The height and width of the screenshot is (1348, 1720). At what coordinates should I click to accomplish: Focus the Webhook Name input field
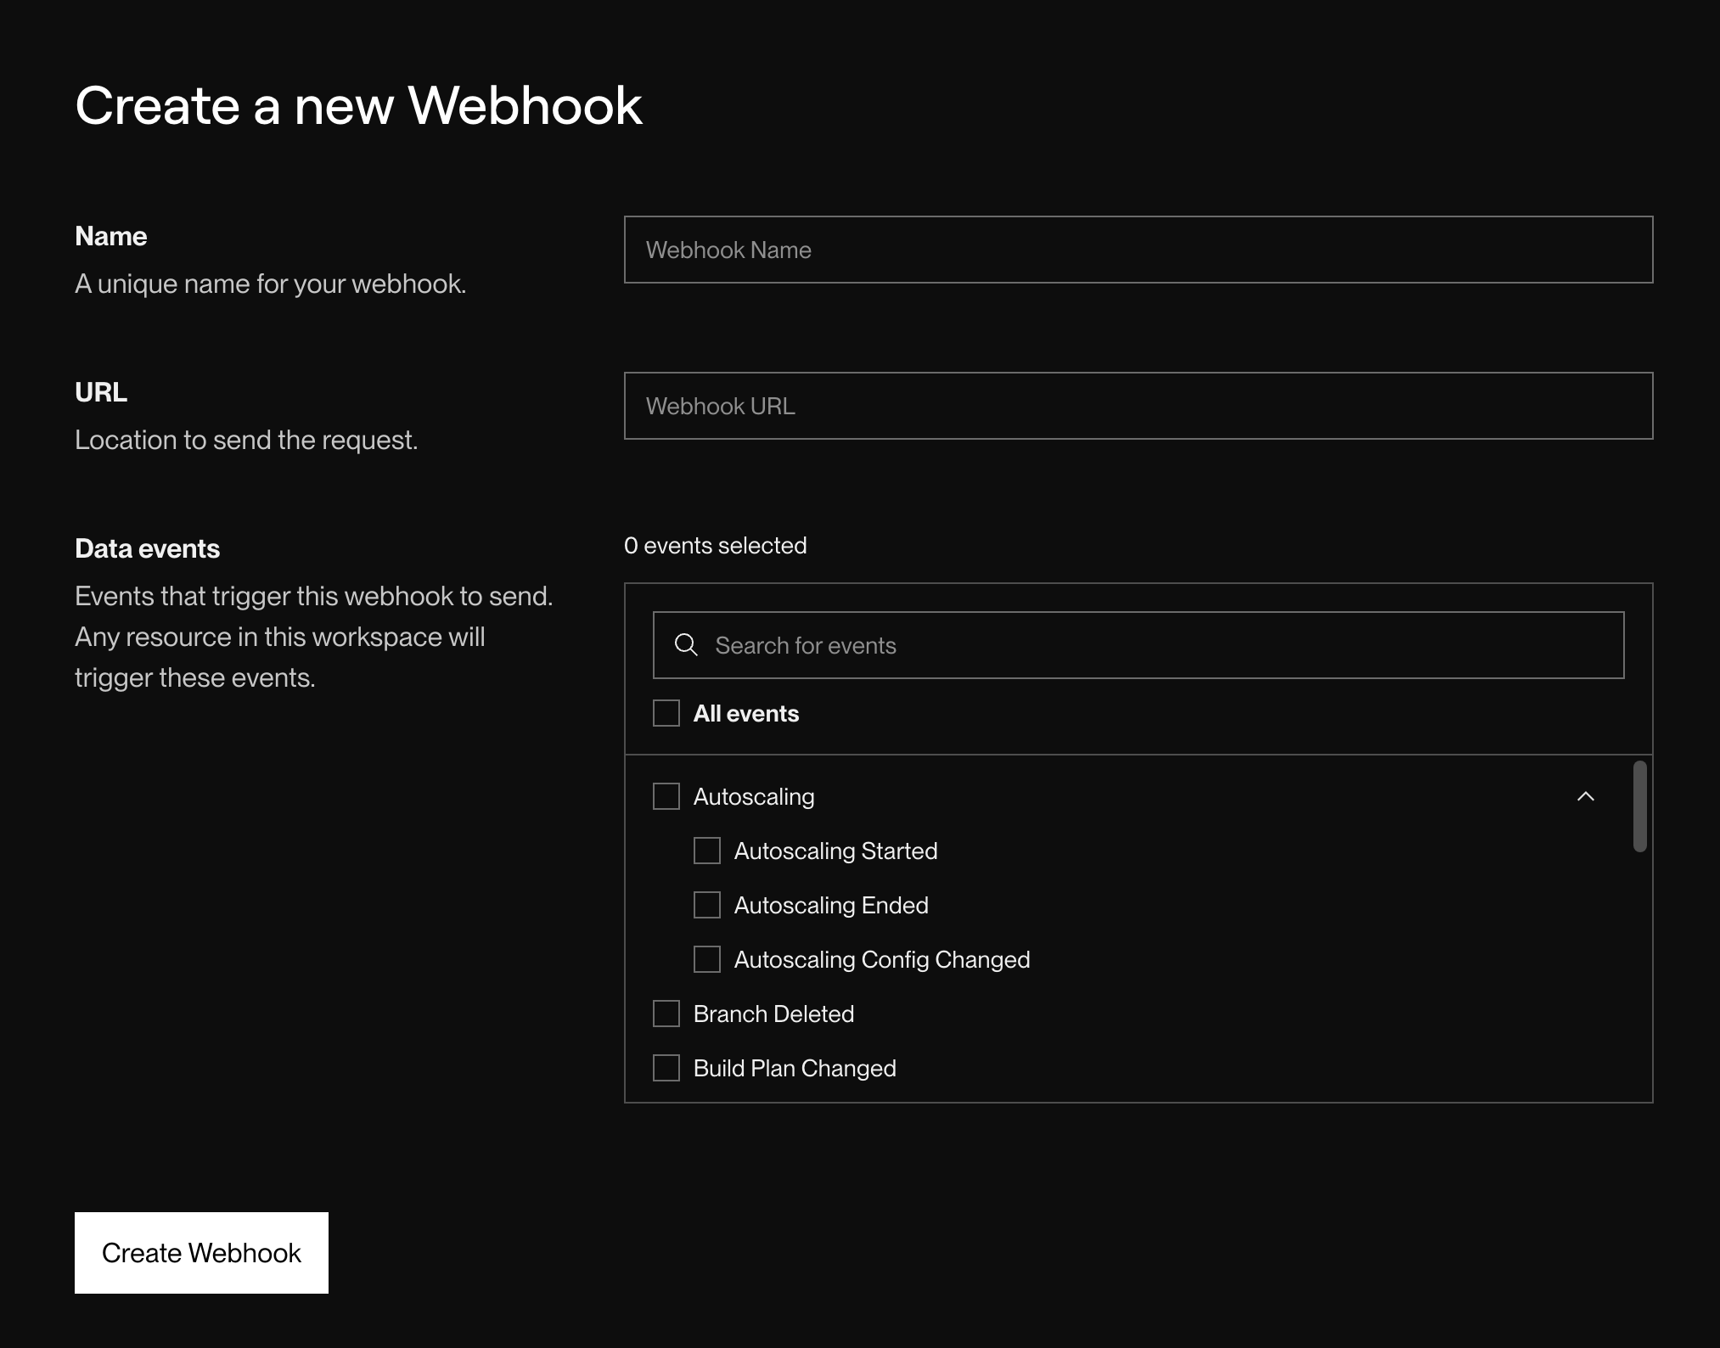pos(1138,250)
